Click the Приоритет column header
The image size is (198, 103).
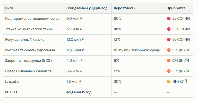coord(176,8)
